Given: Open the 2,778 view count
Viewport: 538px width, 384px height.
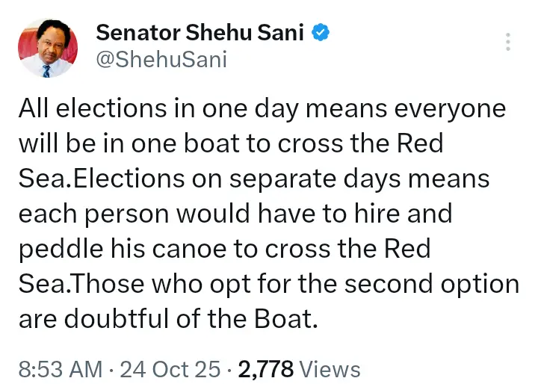Looking at the screenshot, I should [266, 368].
